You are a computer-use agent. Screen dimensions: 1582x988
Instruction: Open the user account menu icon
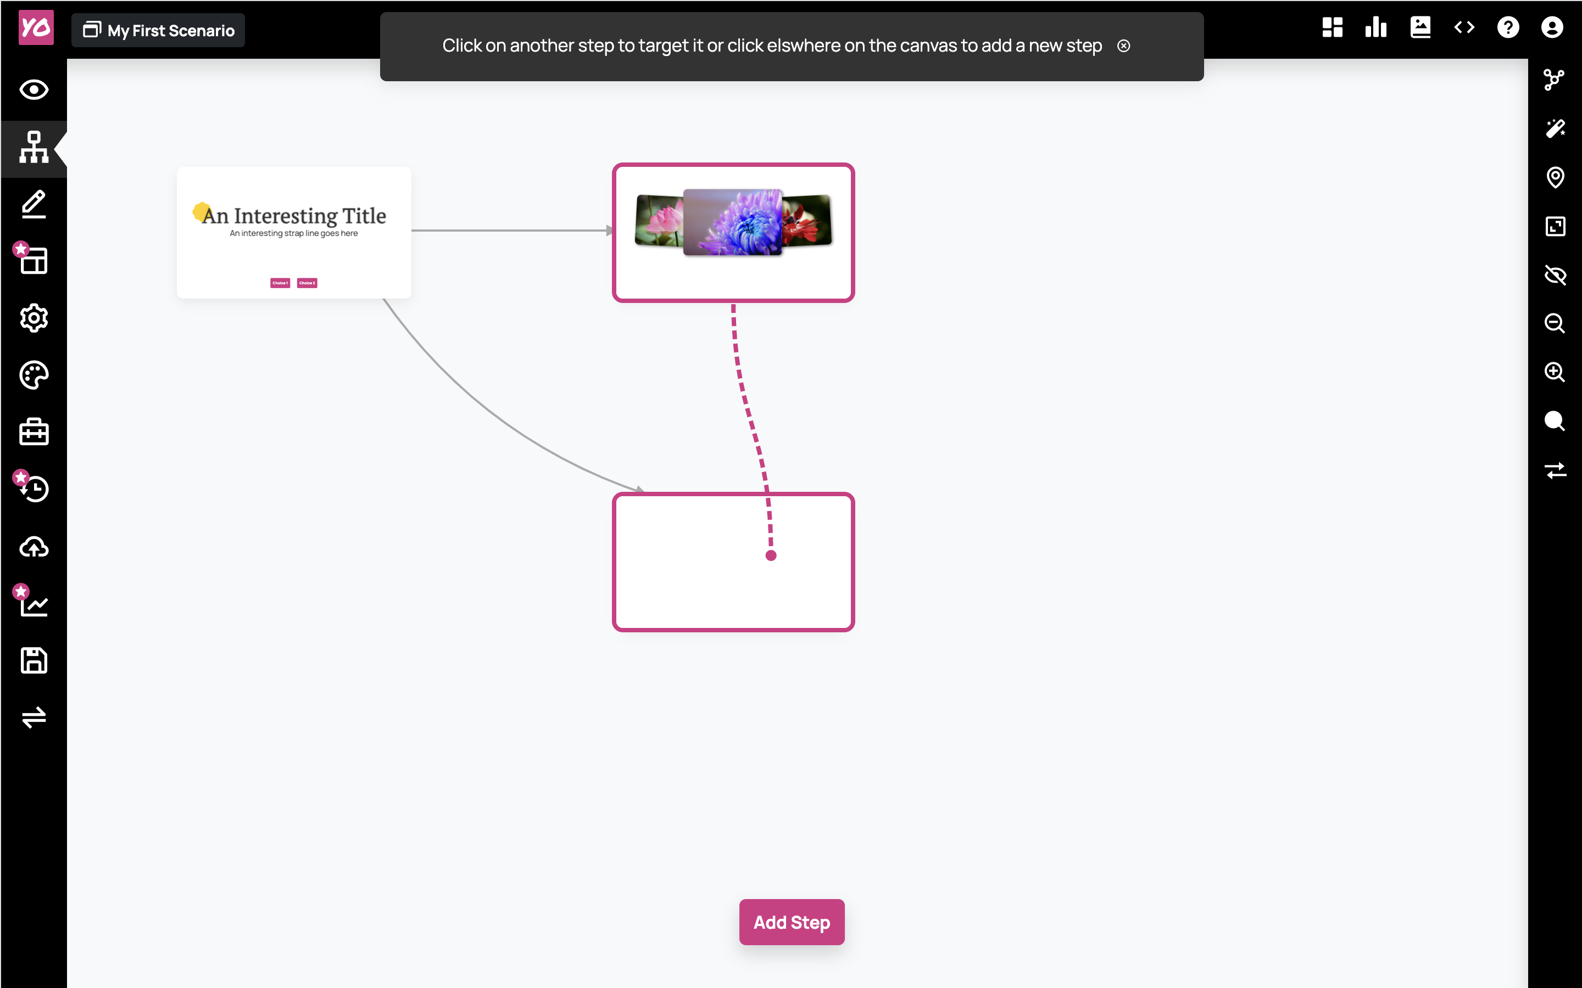pyautogui.click(x=1551, y=27)
